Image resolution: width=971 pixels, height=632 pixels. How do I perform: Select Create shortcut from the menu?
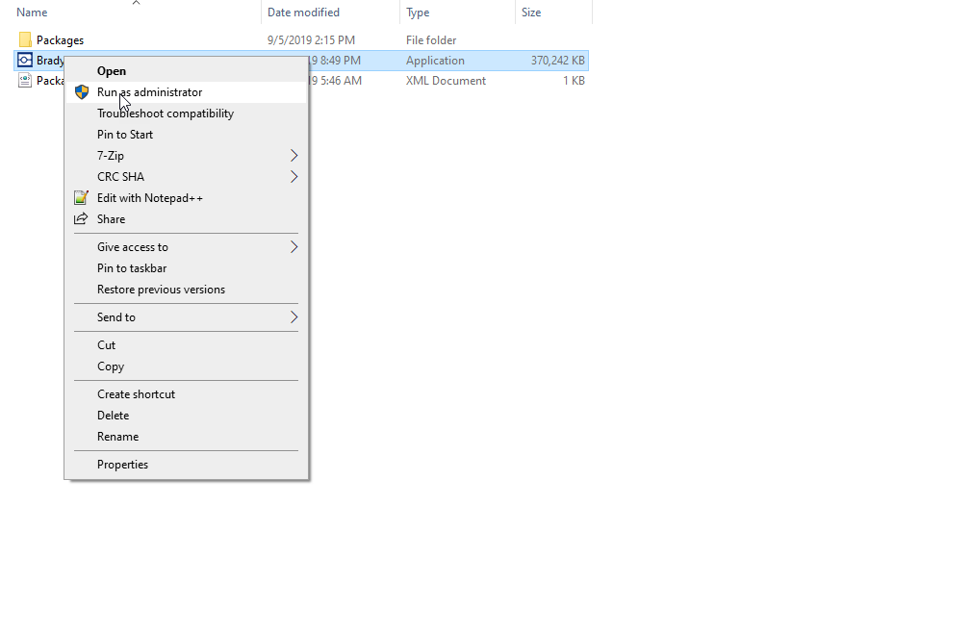coord(136,394)
